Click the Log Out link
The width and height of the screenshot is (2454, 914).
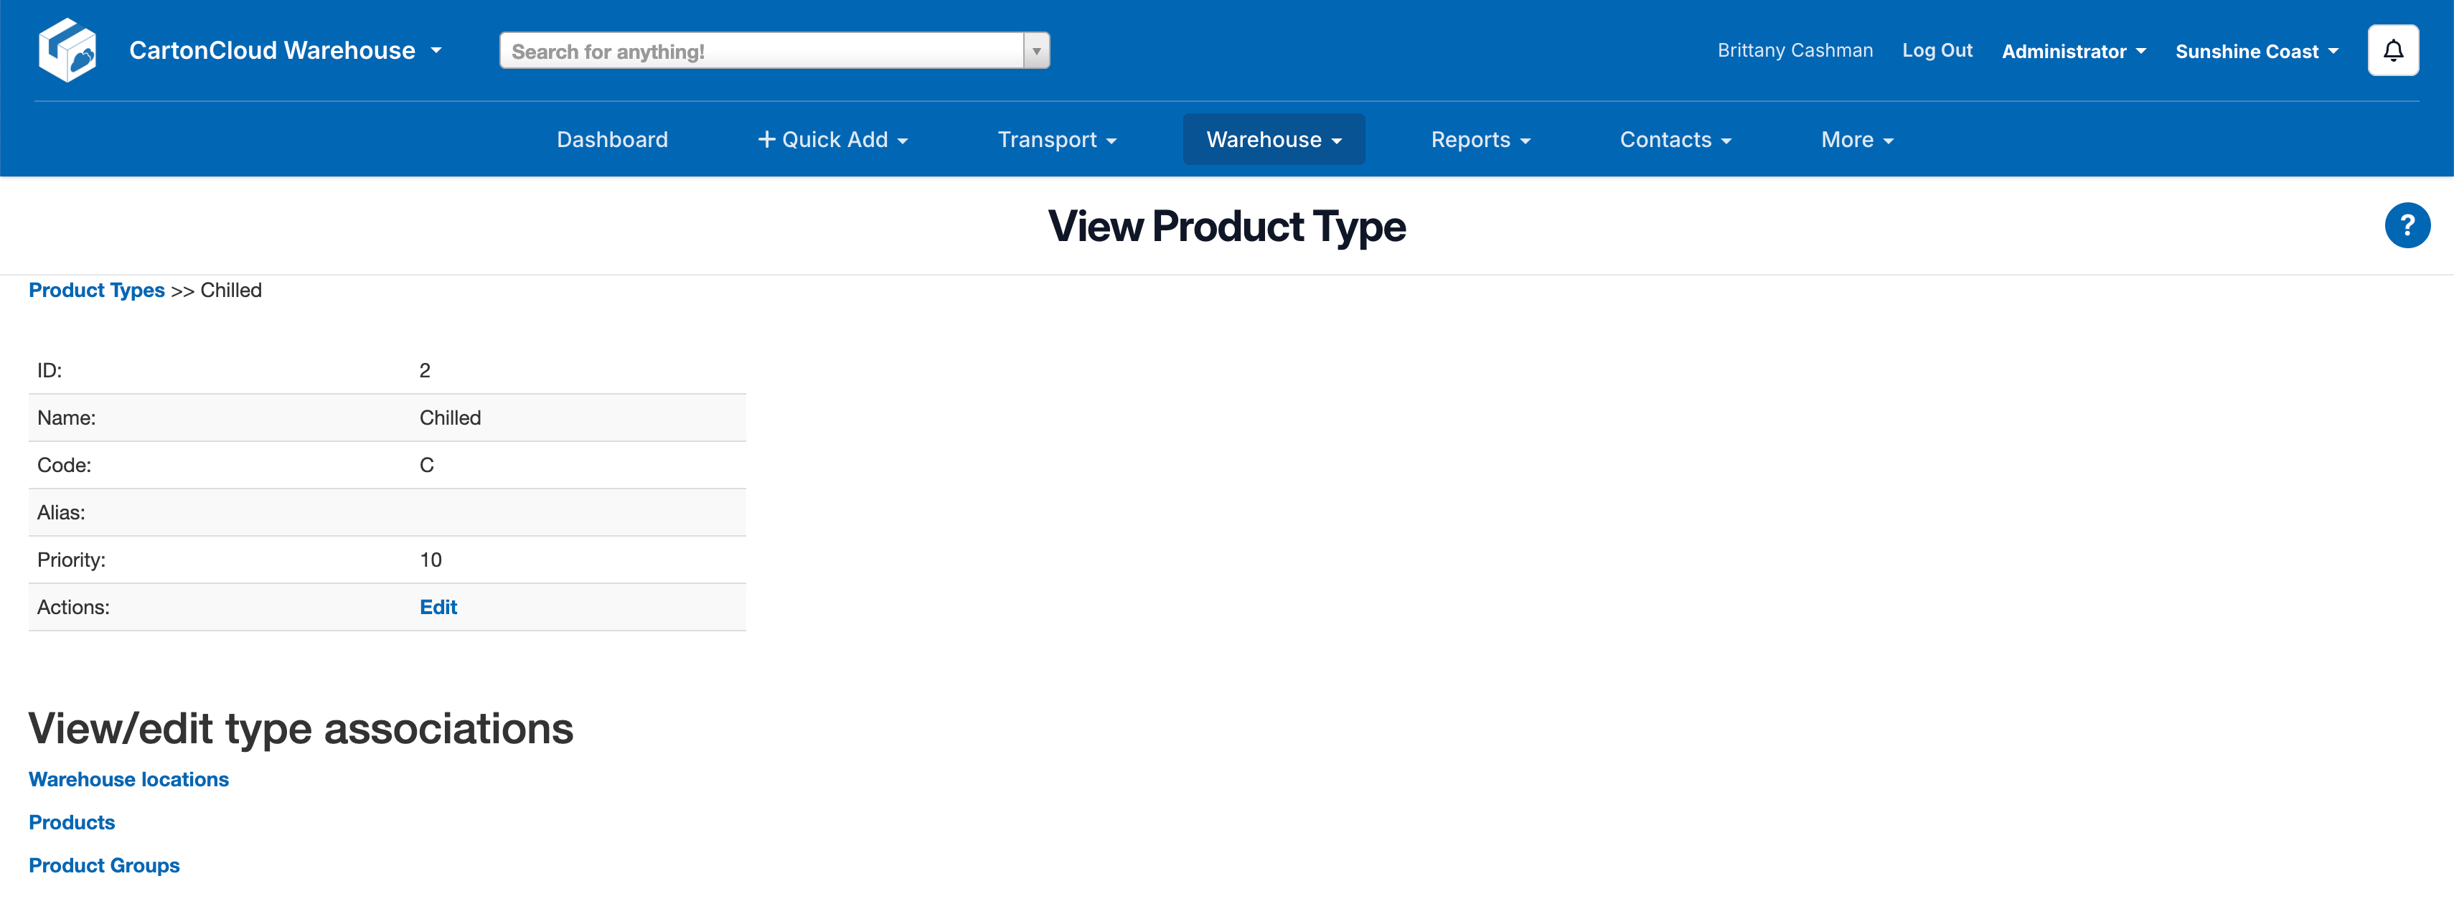(x=1937, y=50)
